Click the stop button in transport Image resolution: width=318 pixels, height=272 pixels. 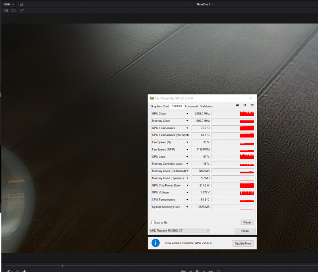click(x=197, y=271)
